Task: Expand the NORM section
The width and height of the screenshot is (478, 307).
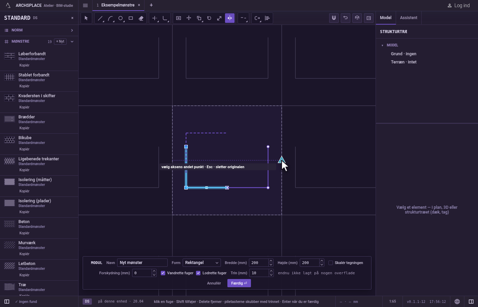Action: pos(39,30)
